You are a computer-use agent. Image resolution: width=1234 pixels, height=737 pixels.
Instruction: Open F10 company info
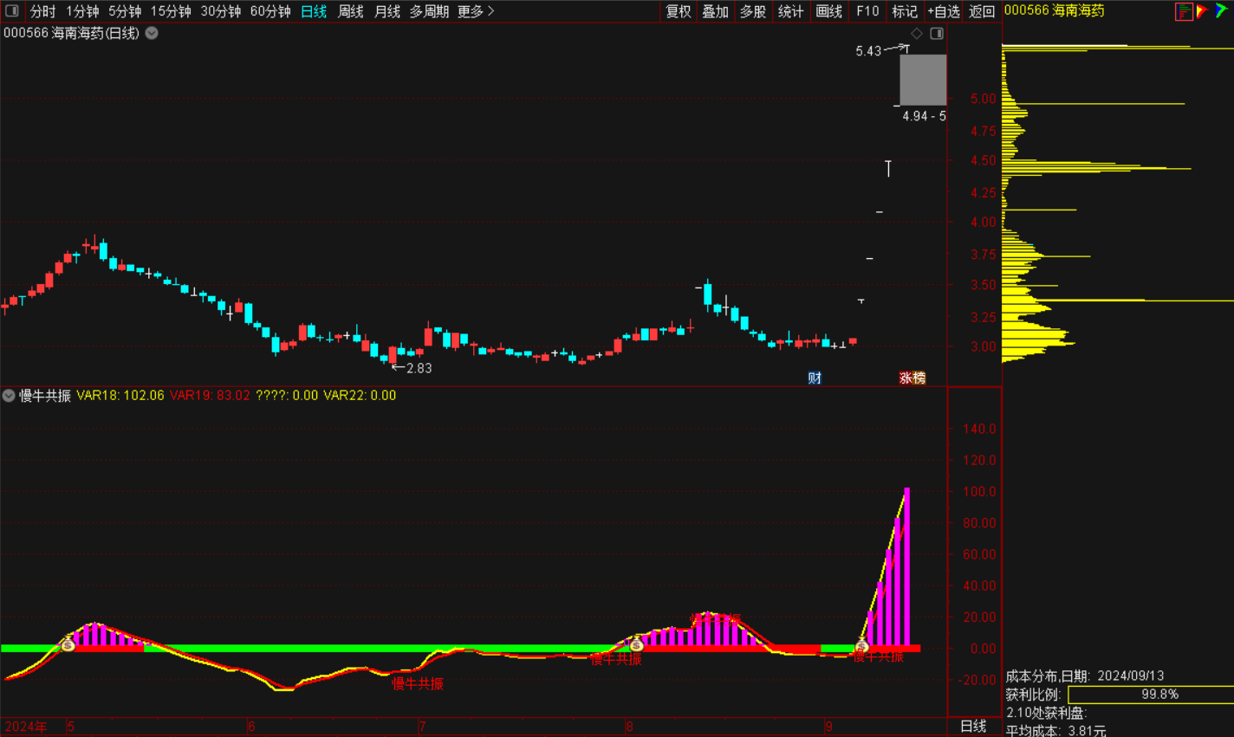coord(867,11)
